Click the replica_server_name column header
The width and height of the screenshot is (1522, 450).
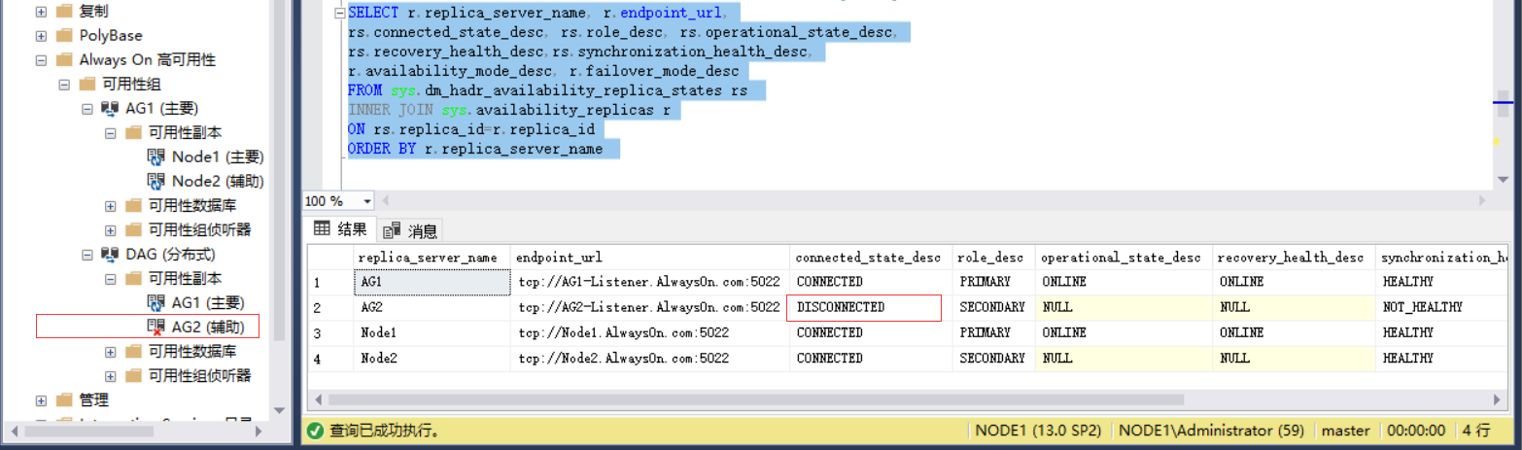point(431,258)
